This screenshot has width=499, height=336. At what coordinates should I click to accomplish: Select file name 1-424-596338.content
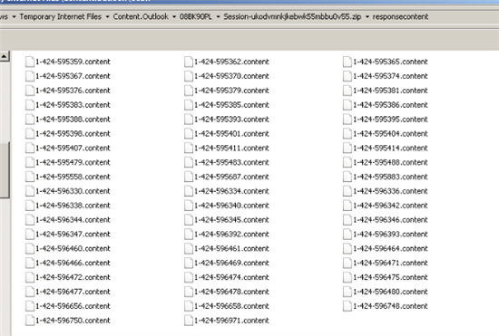pos(73,206)
